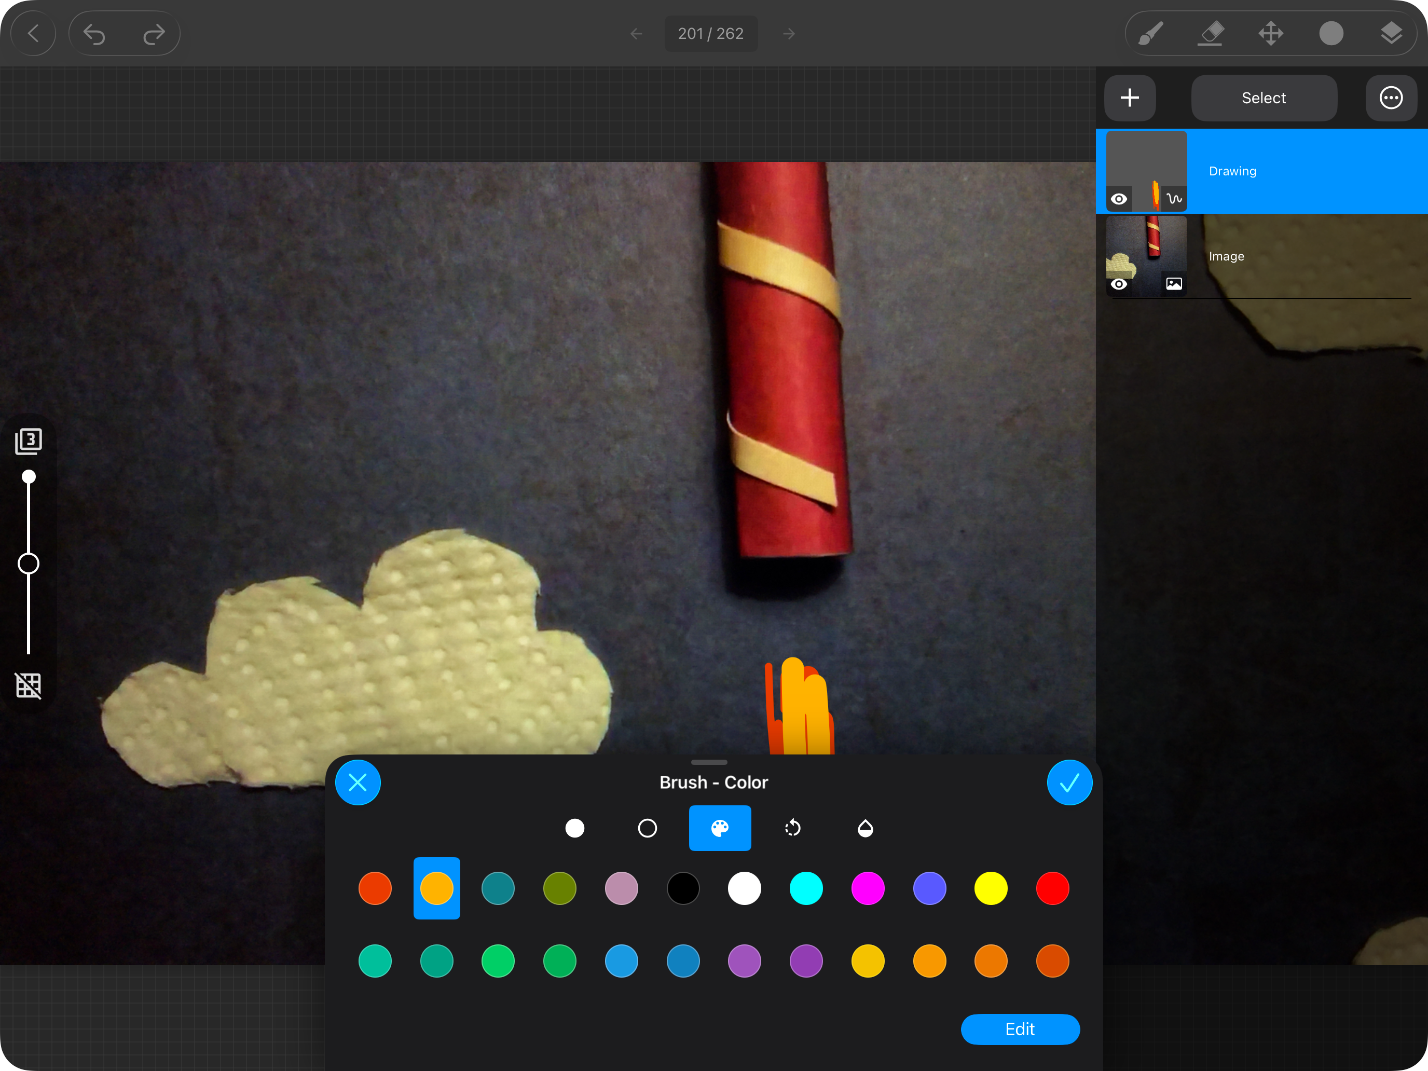Select the Eraser tool

(x=1211, y=34)
